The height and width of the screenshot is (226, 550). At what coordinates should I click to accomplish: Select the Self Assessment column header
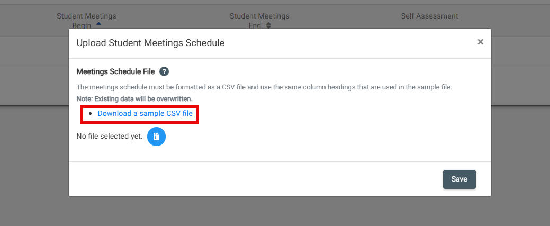(429, 16)
